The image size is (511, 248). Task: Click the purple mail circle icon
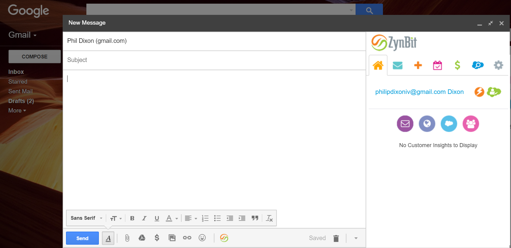[x=405, y=124]
